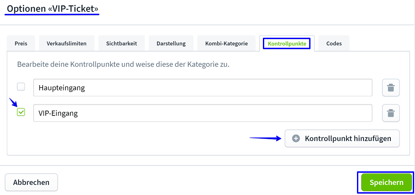Click the Bearbeite deine Kontrollpunkte description text

pyautogui.click(x=123, y=65)
